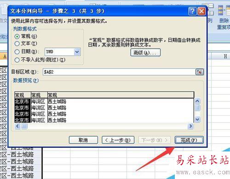Click the range selector icon beside destination

pos(200,72)
